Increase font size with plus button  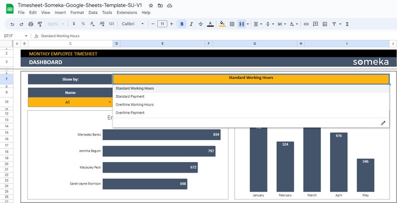point(171,24)
